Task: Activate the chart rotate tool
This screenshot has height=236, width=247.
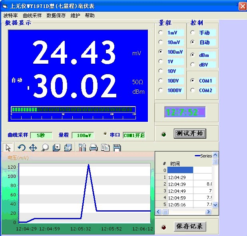Action: (x=22, y=147)
